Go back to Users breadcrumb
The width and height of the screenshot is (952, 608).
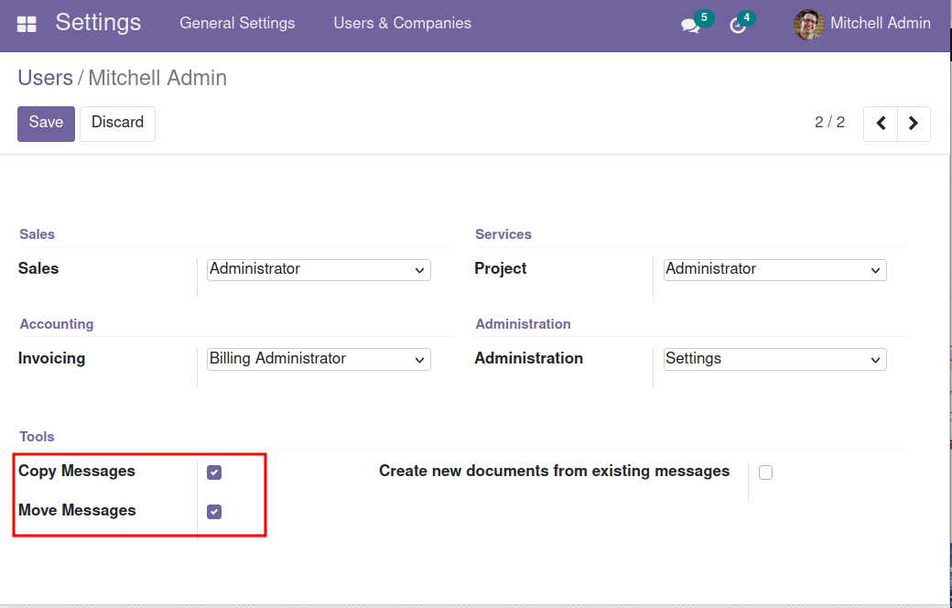(45, 78)
